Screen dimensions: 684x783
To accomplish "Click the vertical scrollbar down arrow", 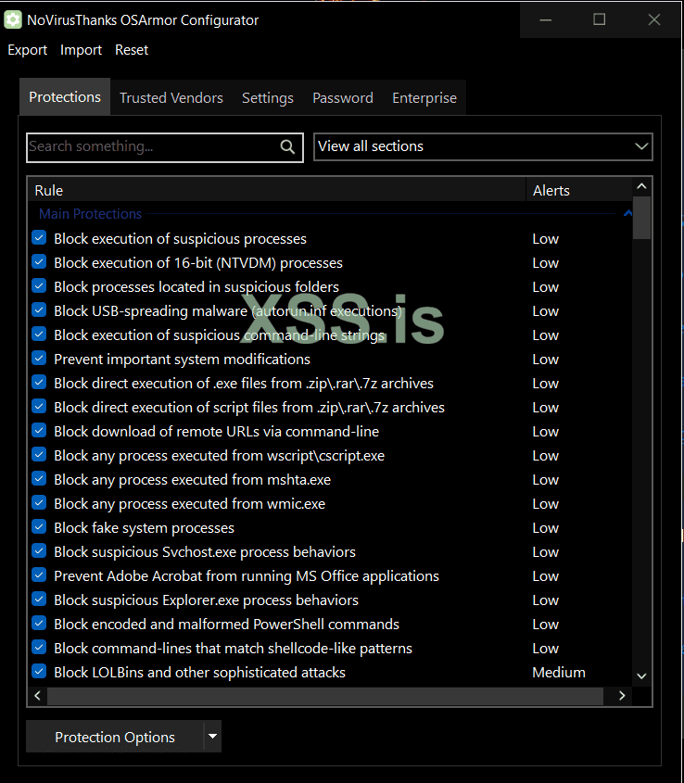I will coord(641,676).
